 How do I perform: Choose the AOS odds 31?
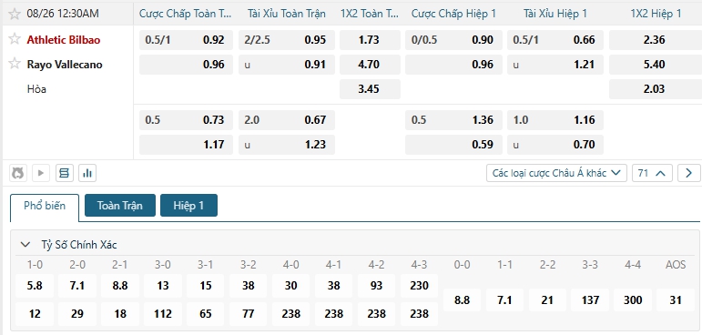tap(675, 300)
